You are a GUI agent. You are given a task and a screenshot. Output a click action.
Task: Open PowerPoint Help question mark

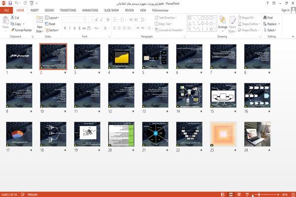267,3
